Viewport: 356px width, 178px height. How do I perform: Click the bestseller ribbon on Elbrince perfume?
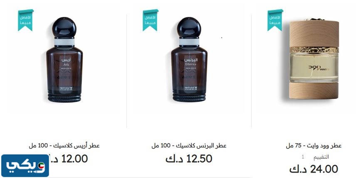click(150, 20)
